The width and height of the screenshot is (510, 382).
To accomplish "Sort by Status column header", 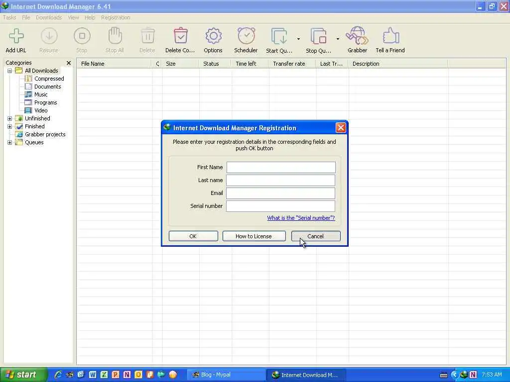I will tap(215, 64).
